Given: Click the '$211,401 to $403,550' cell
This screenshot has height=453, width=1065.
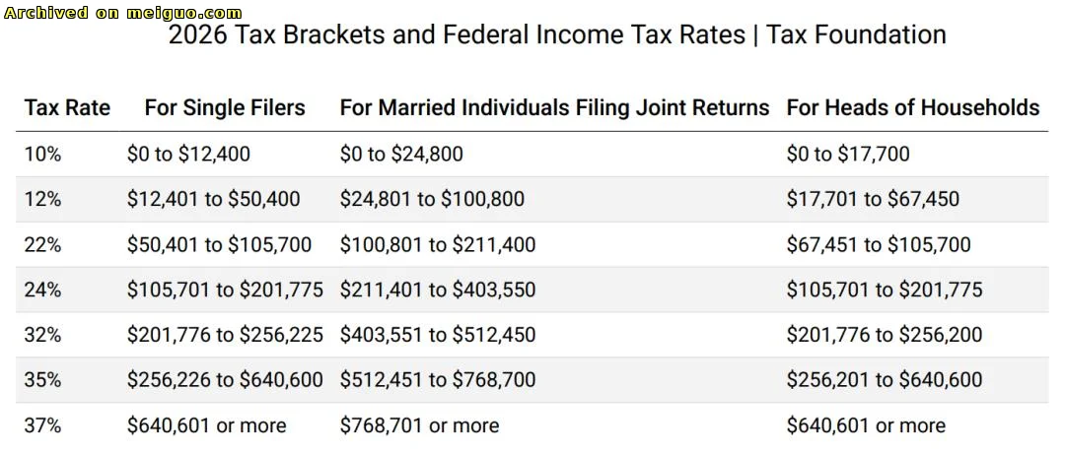Looking at the screenshot, I should [438, 290].
